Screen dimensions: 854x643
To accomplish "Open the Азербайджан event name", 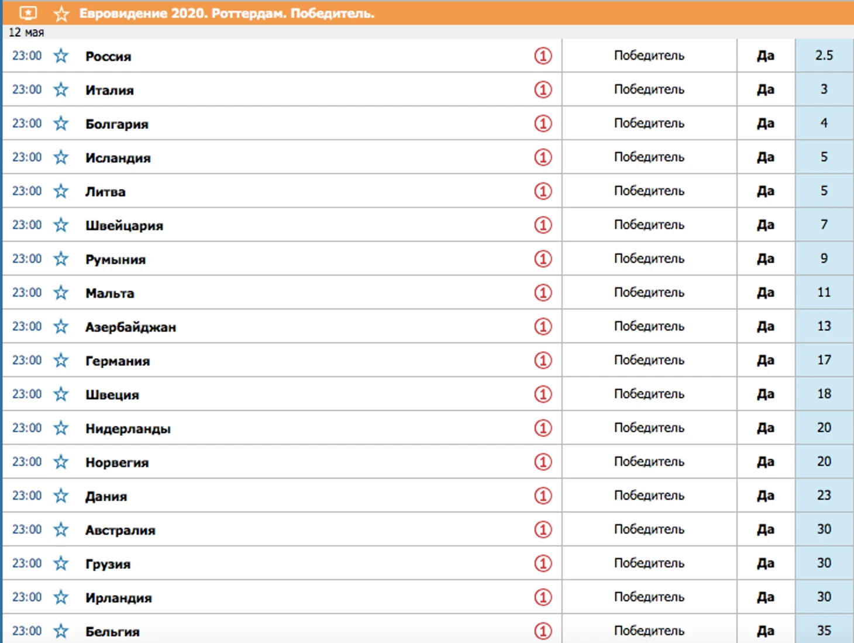I will click(130, 327).
